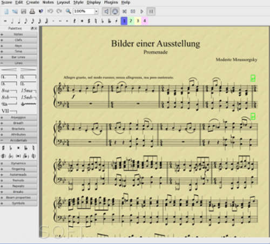Screen dimensions: 270x244
Task: Apply flat from the note toolbar
Action: [103, 21]
